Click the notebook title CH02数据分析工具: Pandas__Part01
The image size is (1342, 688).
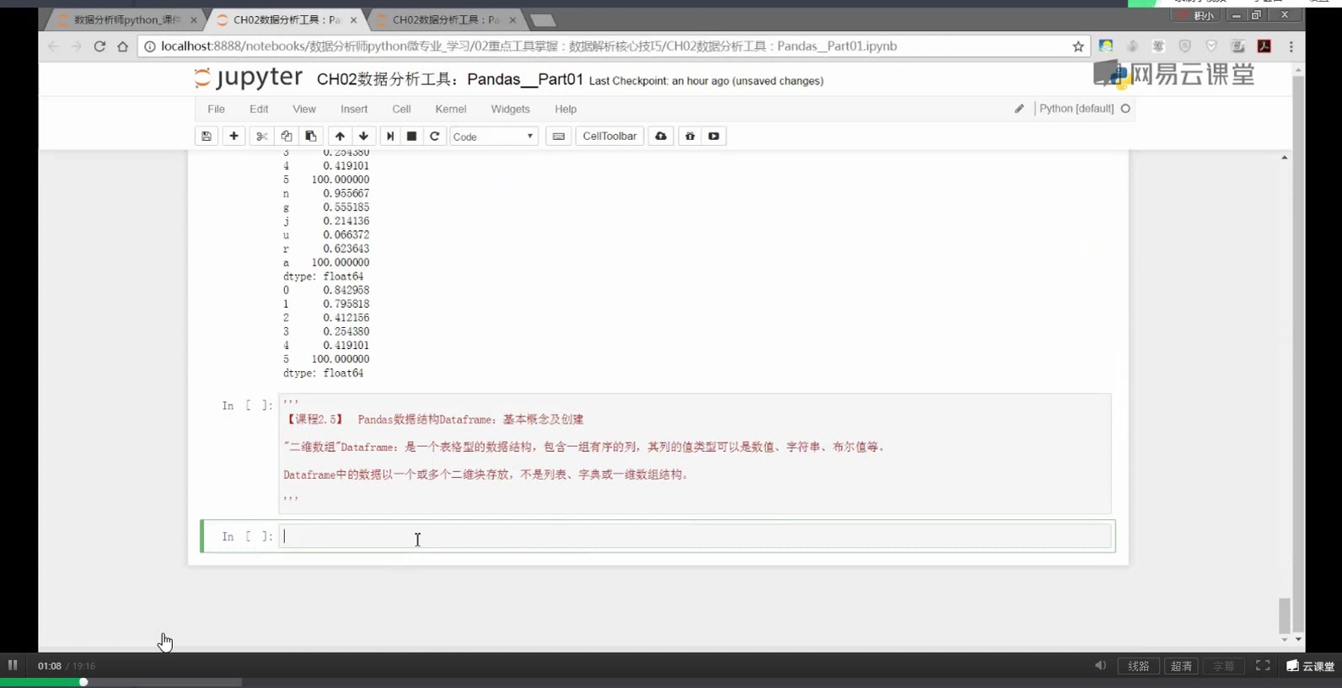pos(450,79)
